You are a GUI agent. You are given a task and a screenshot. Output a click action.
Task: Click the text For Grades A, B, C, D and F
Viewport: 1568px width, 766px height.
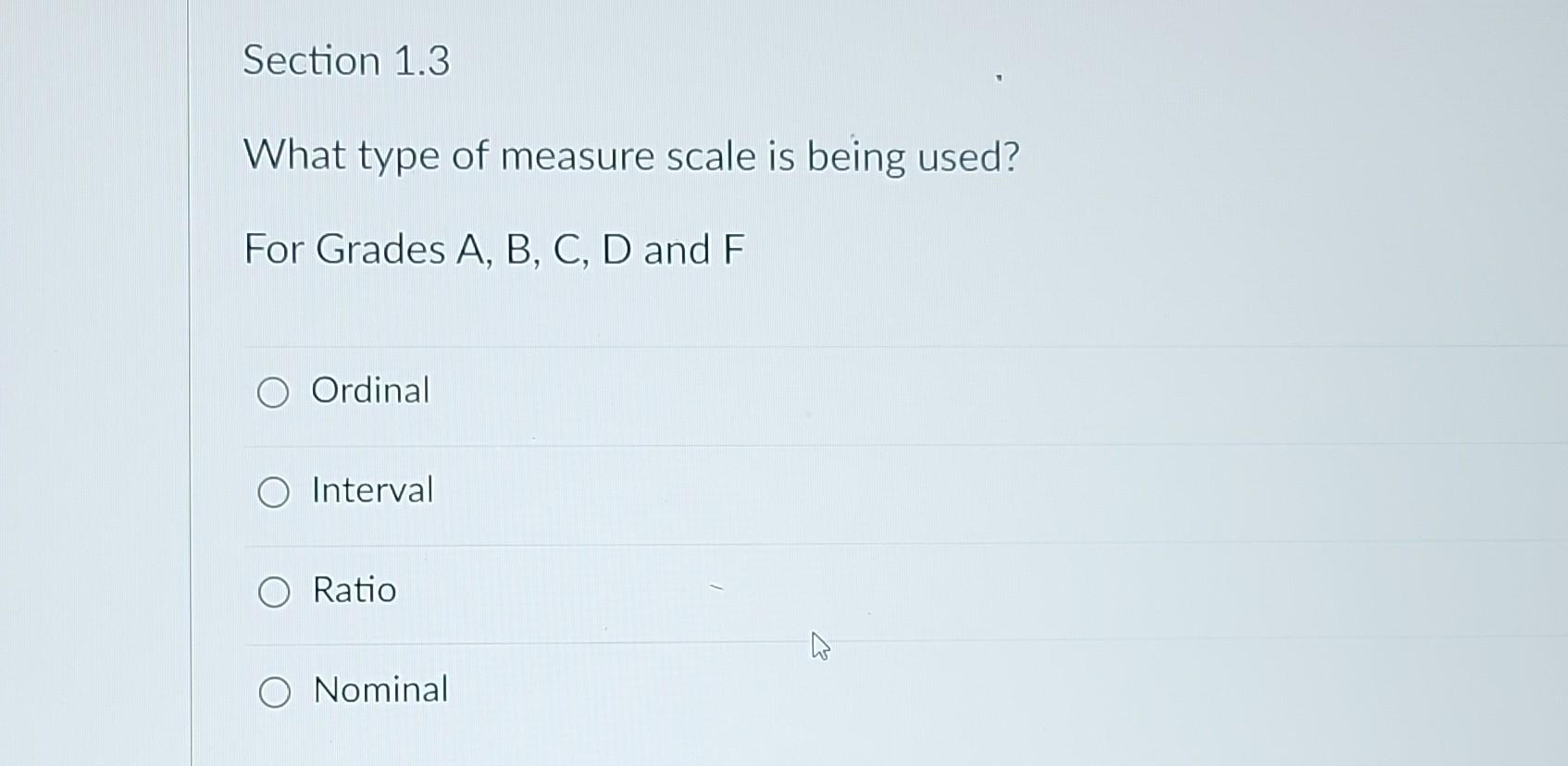pyautogui.click(x=493, y=250)
